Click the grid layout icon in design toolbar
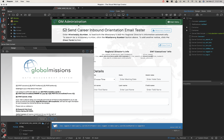 [x=175, y=15]
